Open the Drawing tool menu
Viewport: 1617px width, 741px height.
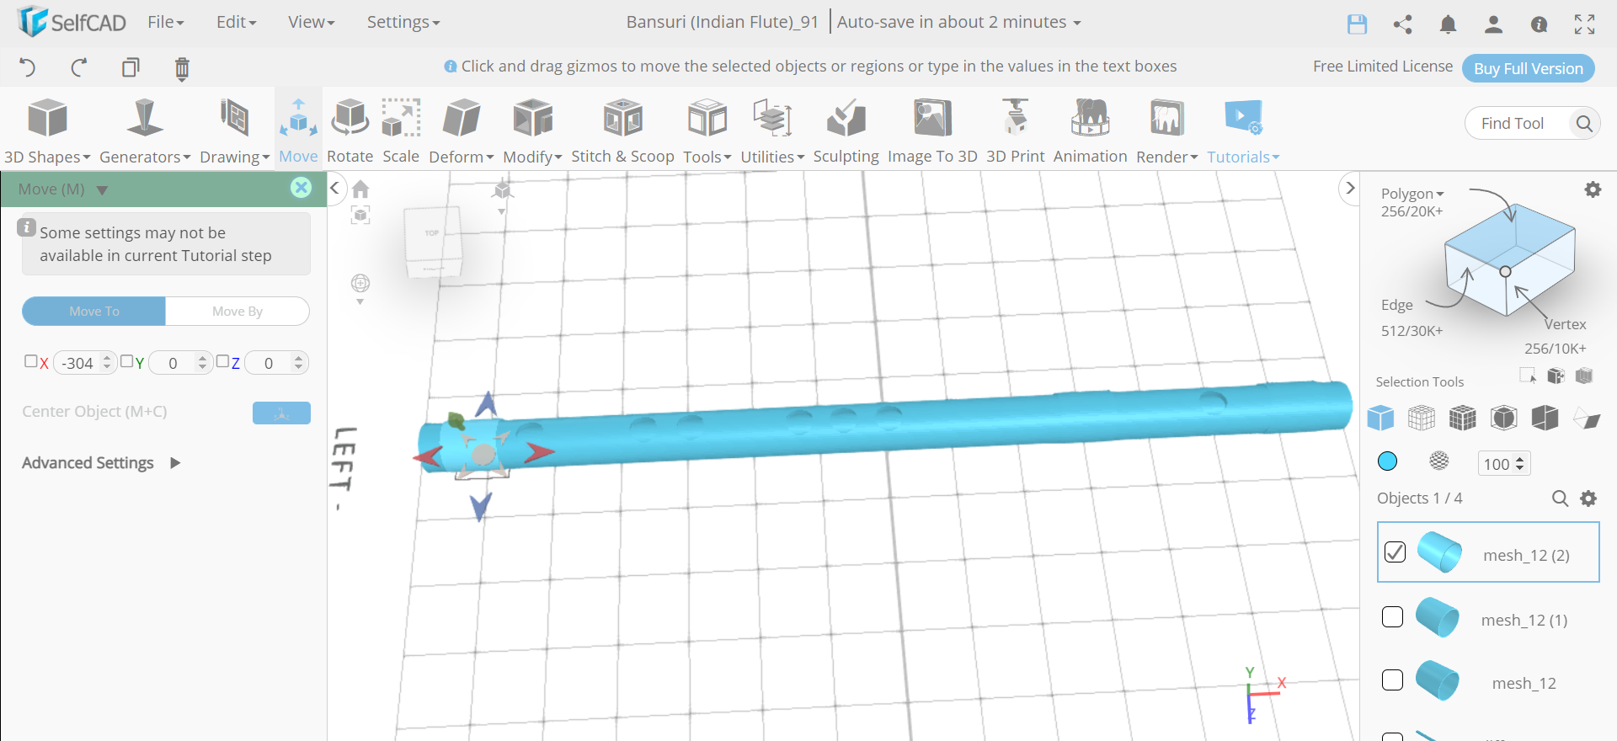click(234, 129)
